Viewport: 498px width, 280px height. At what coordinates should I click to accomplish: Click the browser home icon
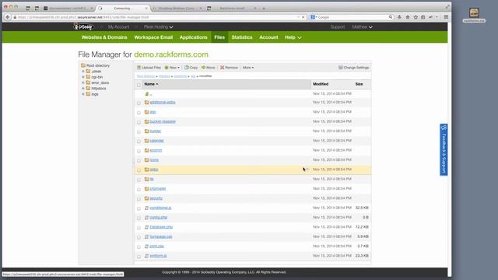[408, 17]
